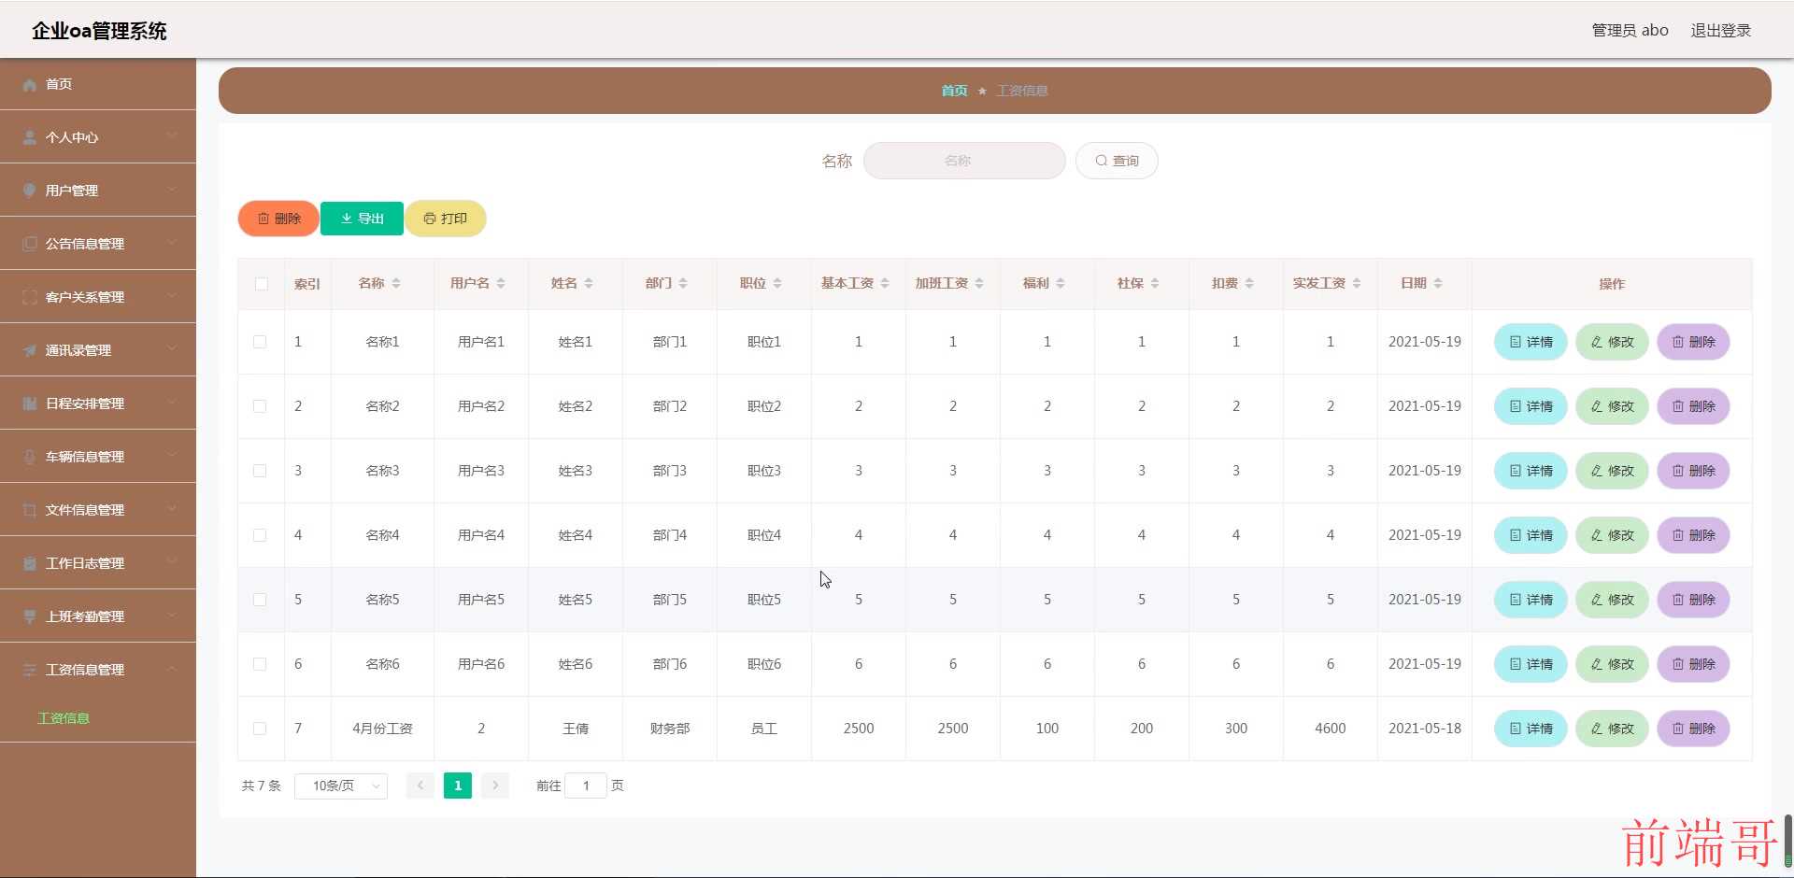
Task: Click the 工作日志管理 clipboard icon
Action: pos(29,563)
